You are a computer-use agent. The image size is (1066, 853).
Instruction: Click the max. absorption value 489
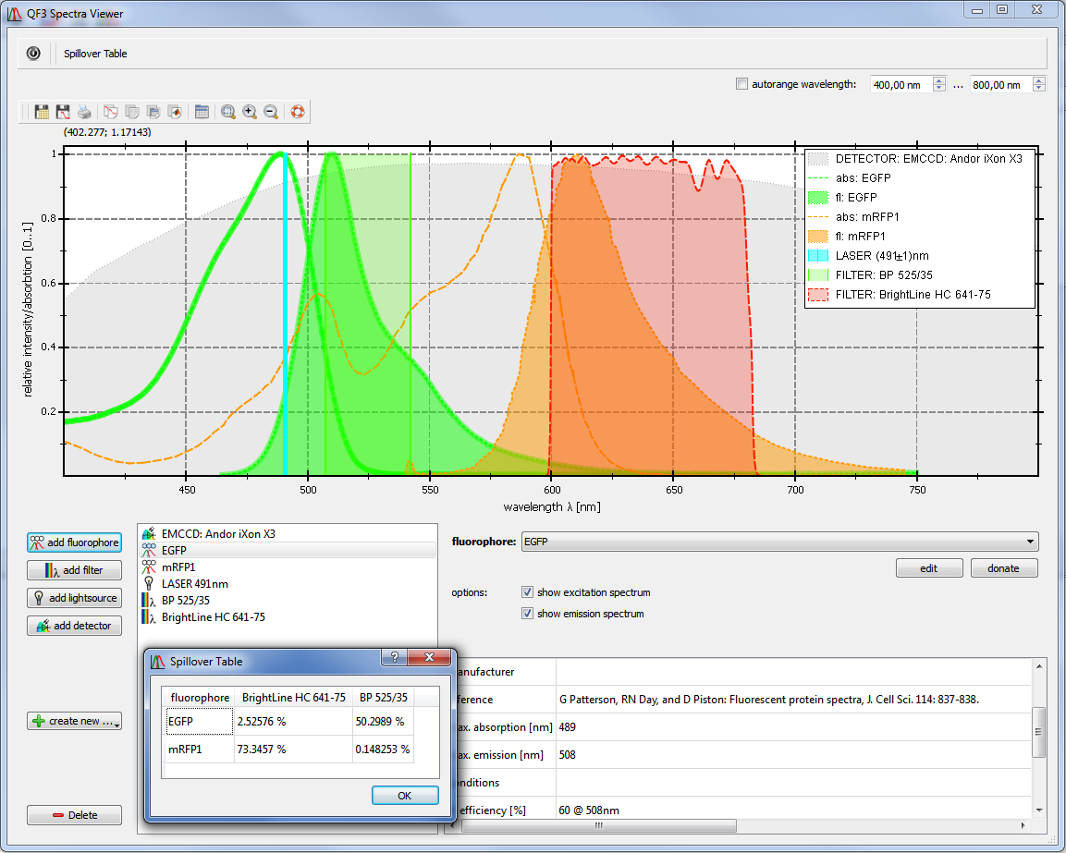tap(794, 727)
